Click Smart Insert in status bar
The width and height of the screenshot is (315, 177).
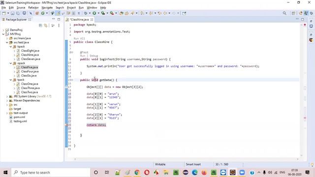(x=193, y=164)
